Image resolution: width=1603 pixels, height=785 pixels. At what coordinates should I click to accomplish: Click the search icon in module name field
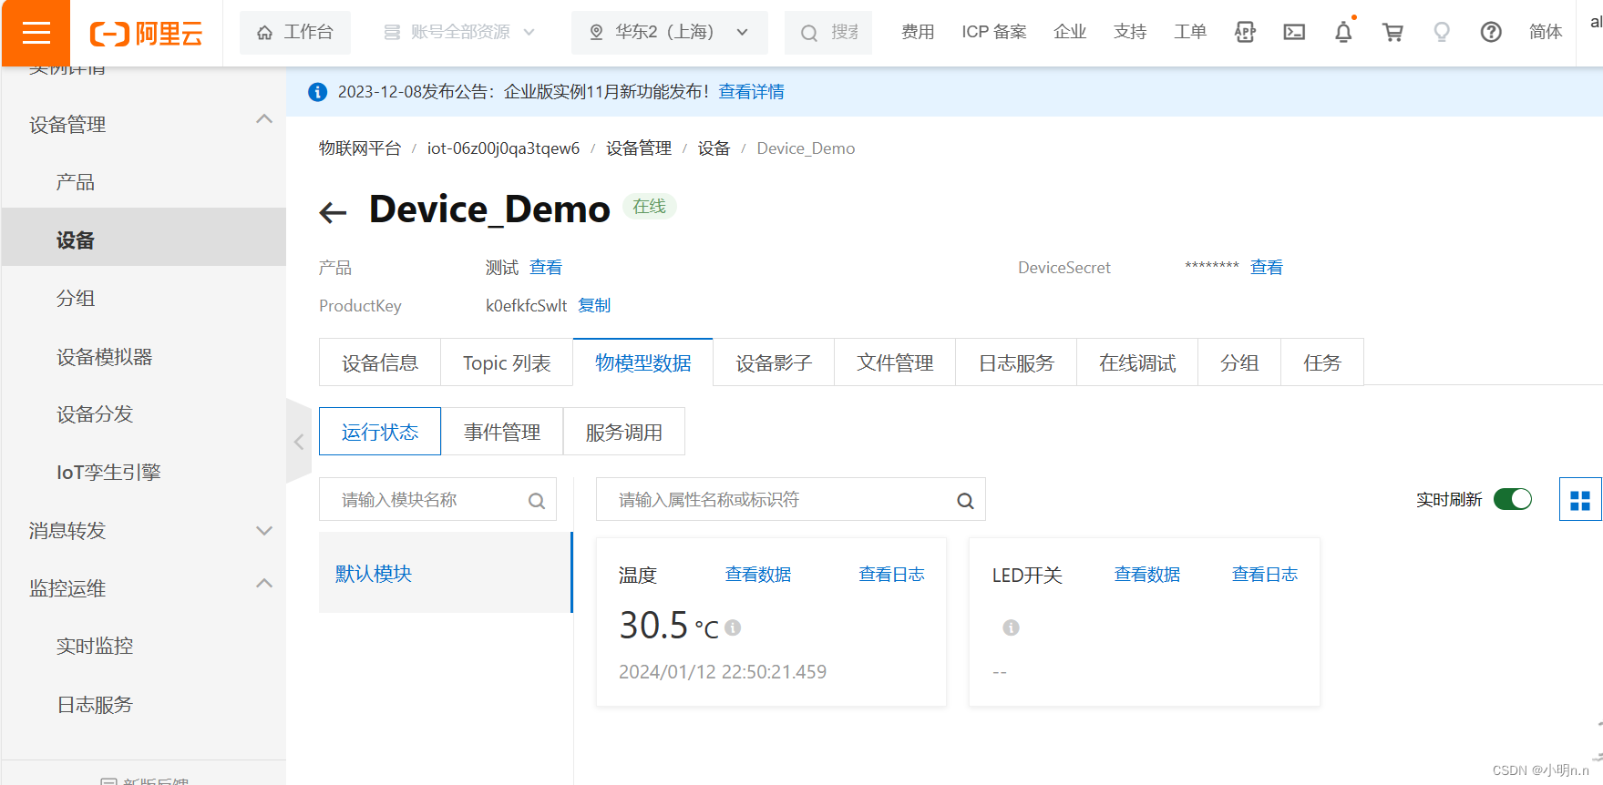[537, 501]
